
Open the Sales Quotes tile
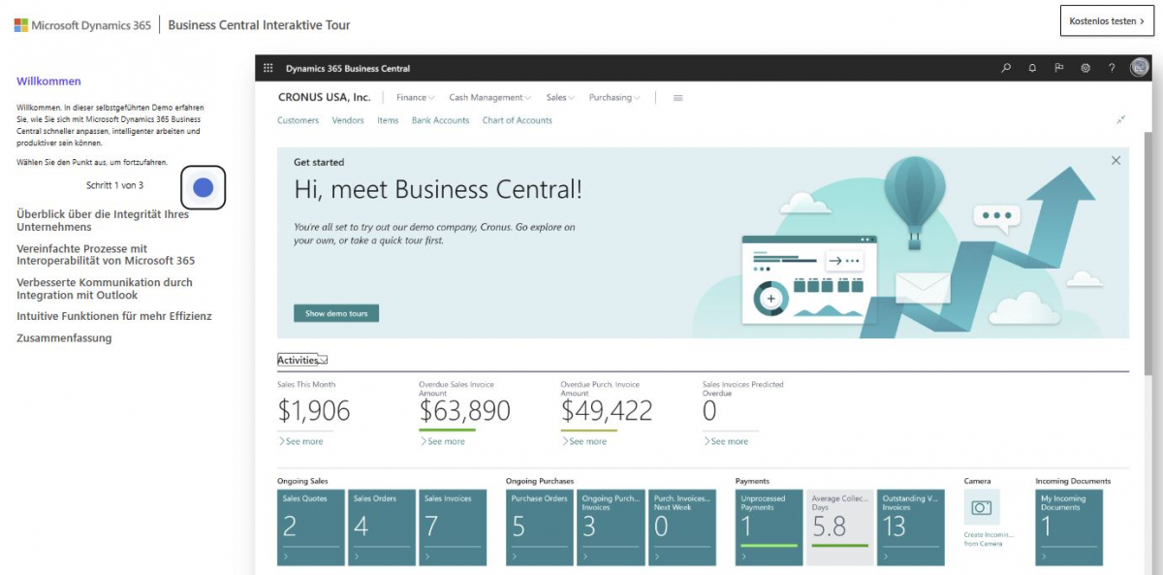click(x=310, y=527)
